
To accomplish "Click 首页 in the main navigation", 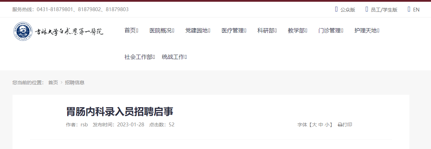I will coord(131,31).
